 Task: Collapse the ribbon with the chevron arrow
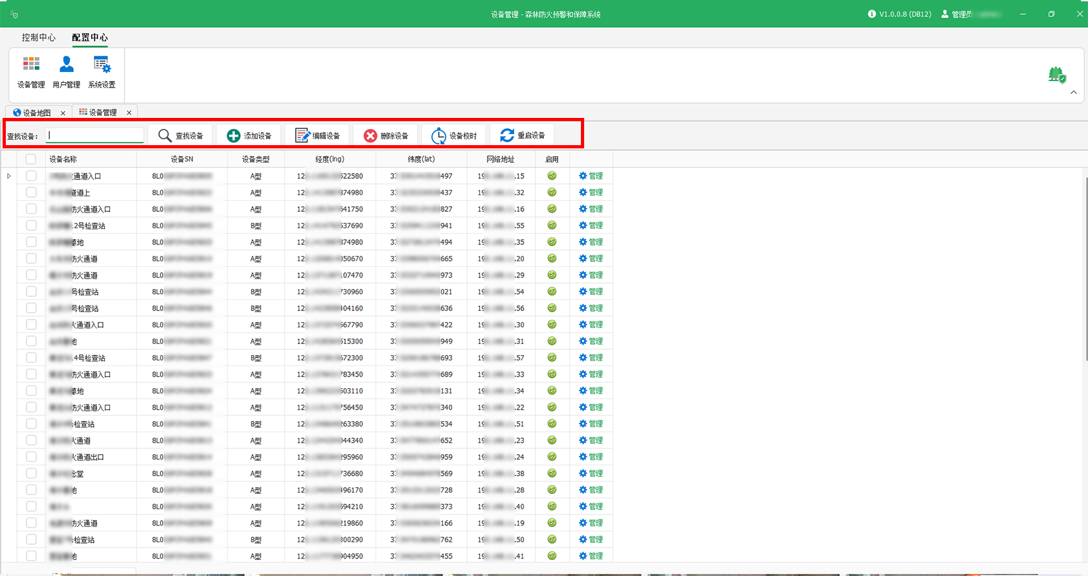[1074, 93]
